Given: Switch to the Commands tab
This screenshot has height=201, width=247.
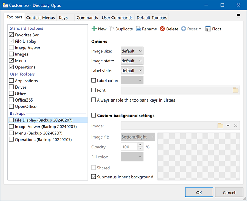Looking at the screenshot, I should click(87, 18).
